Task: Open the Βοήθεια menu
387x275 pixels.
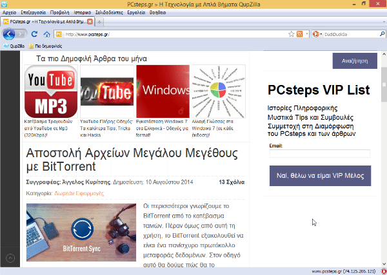Action: 157,12
